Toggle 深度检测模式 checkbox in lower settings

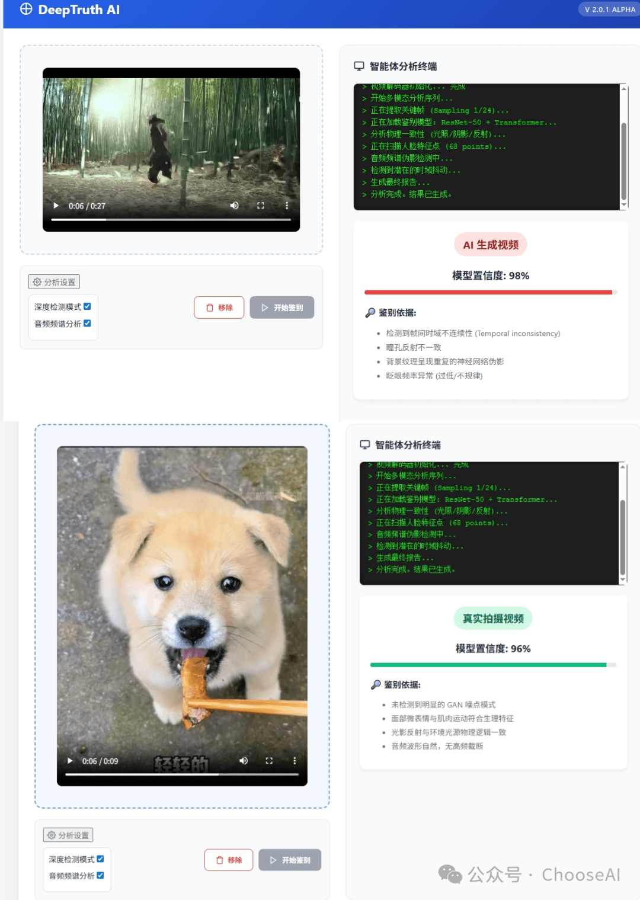[x=100, y=859]
